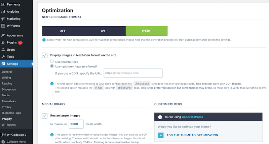Open the Tools wrench icon
Image resolution: width=269 pixels, height=144 pixels.
(3, 57)
